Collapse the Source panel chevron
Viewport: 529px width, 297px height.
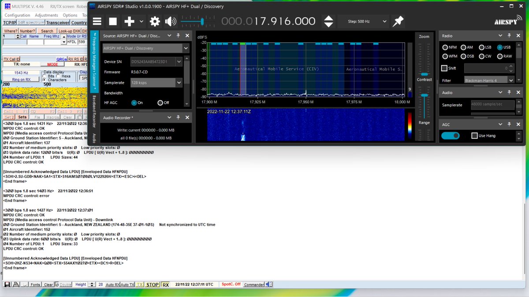[x=169, y=36]
